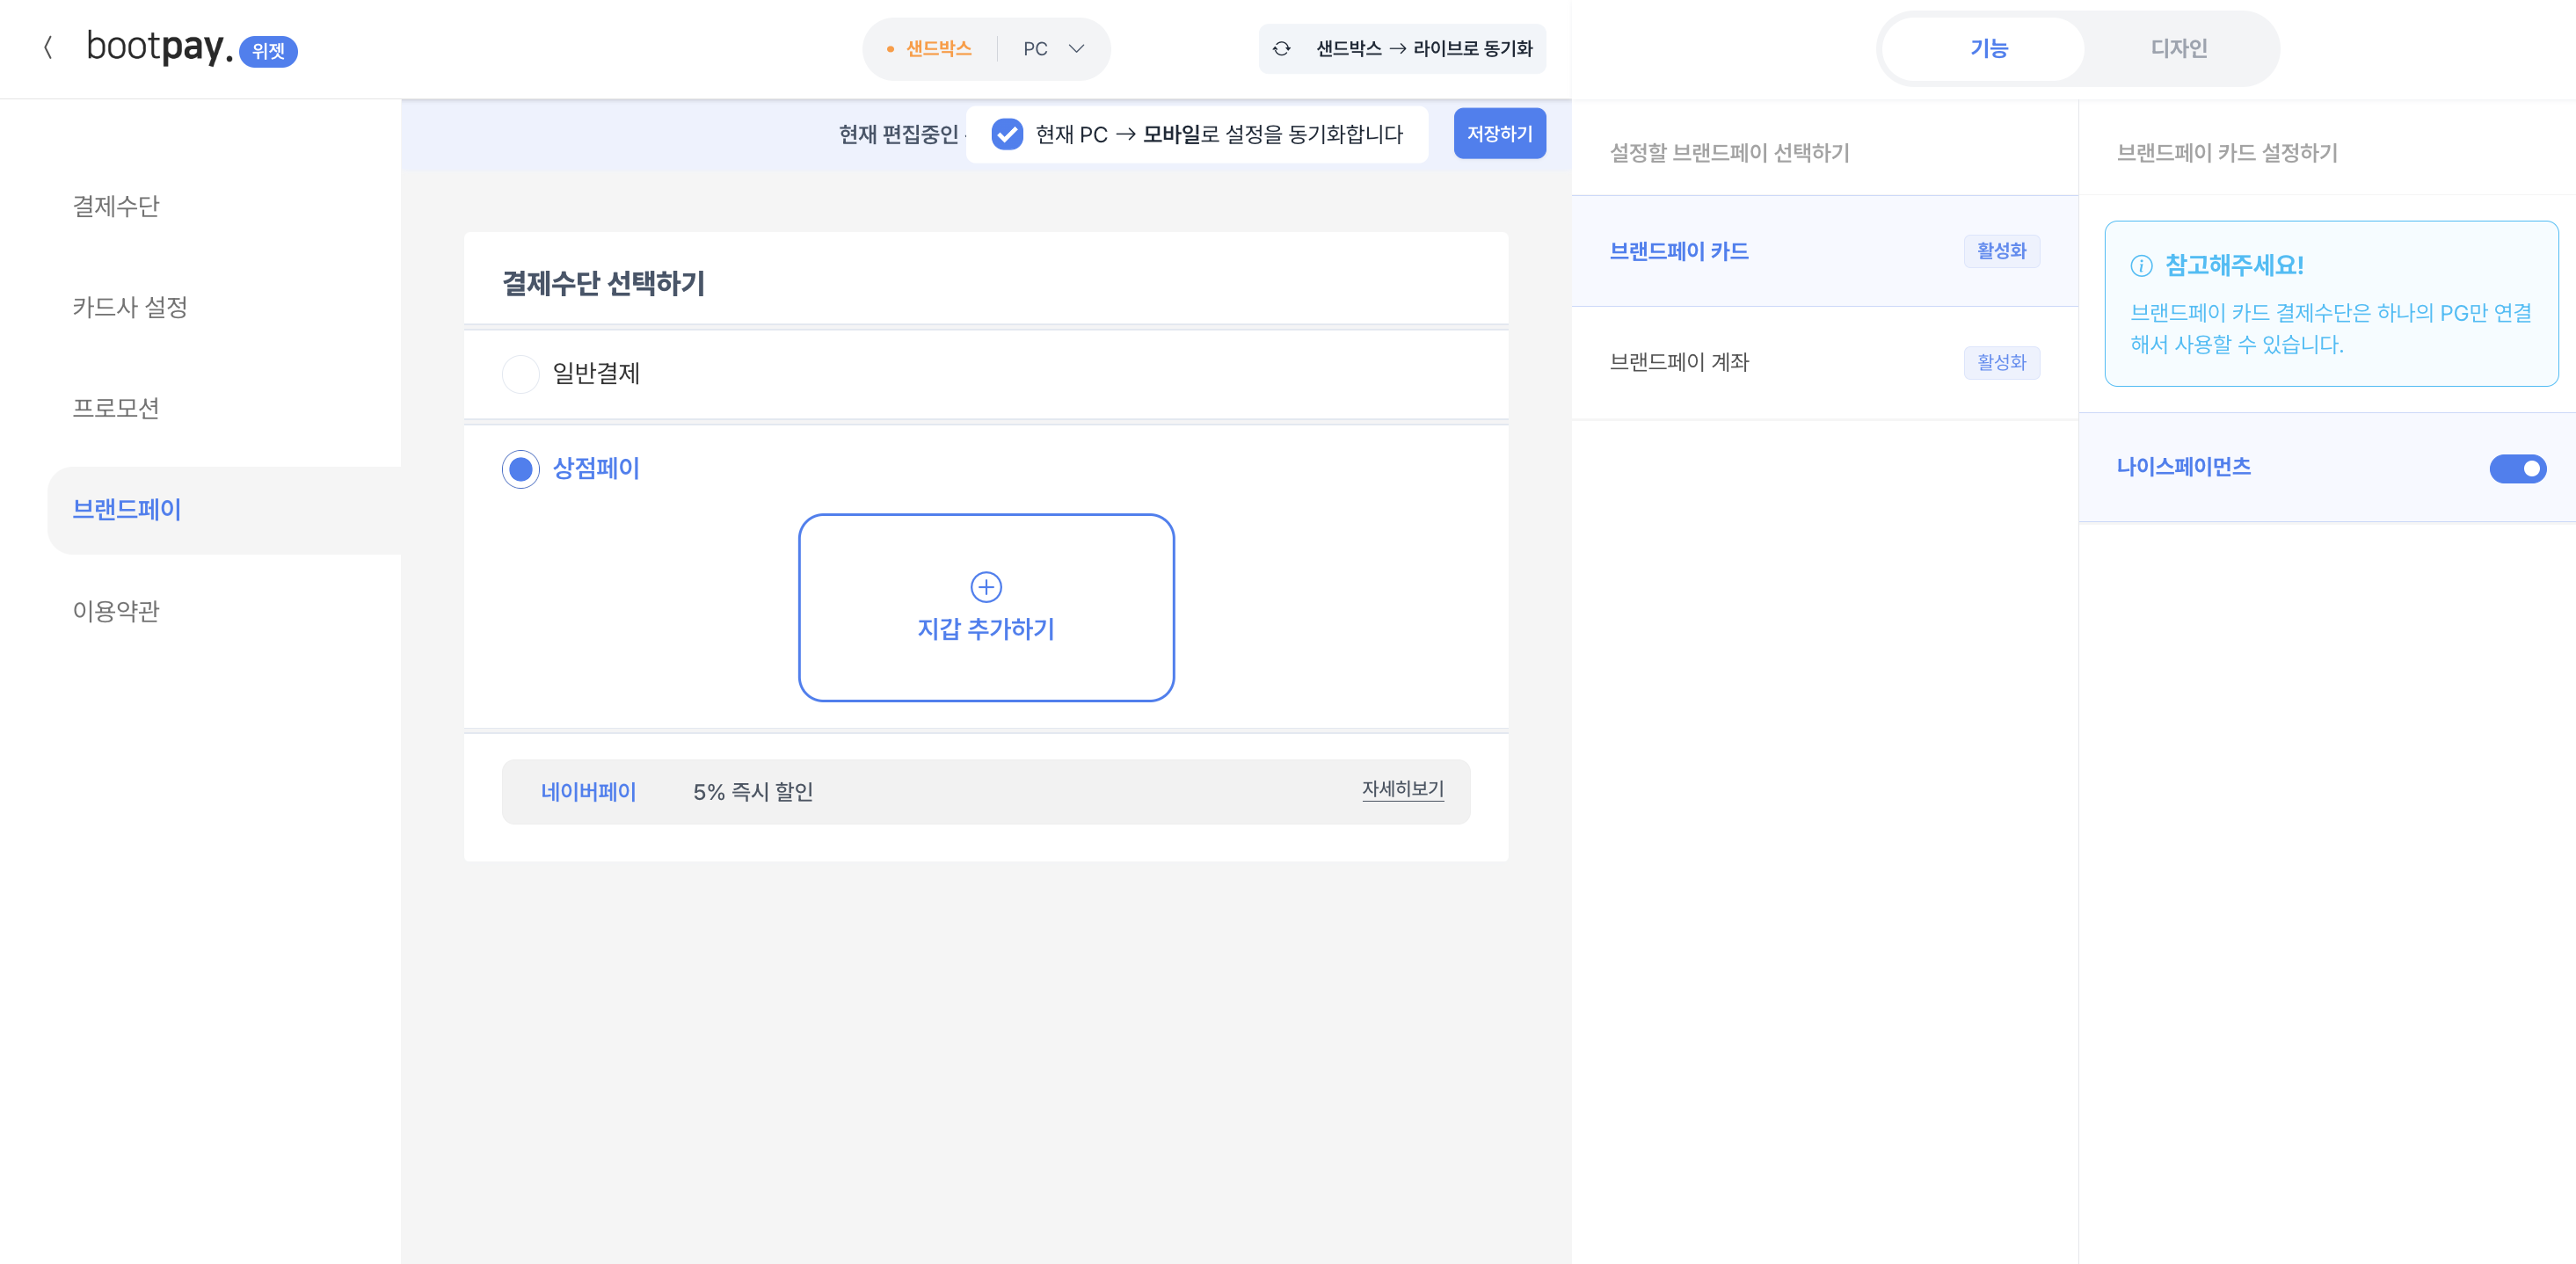
Task: Open the PC device dropdown
Action: [1050, 47]
